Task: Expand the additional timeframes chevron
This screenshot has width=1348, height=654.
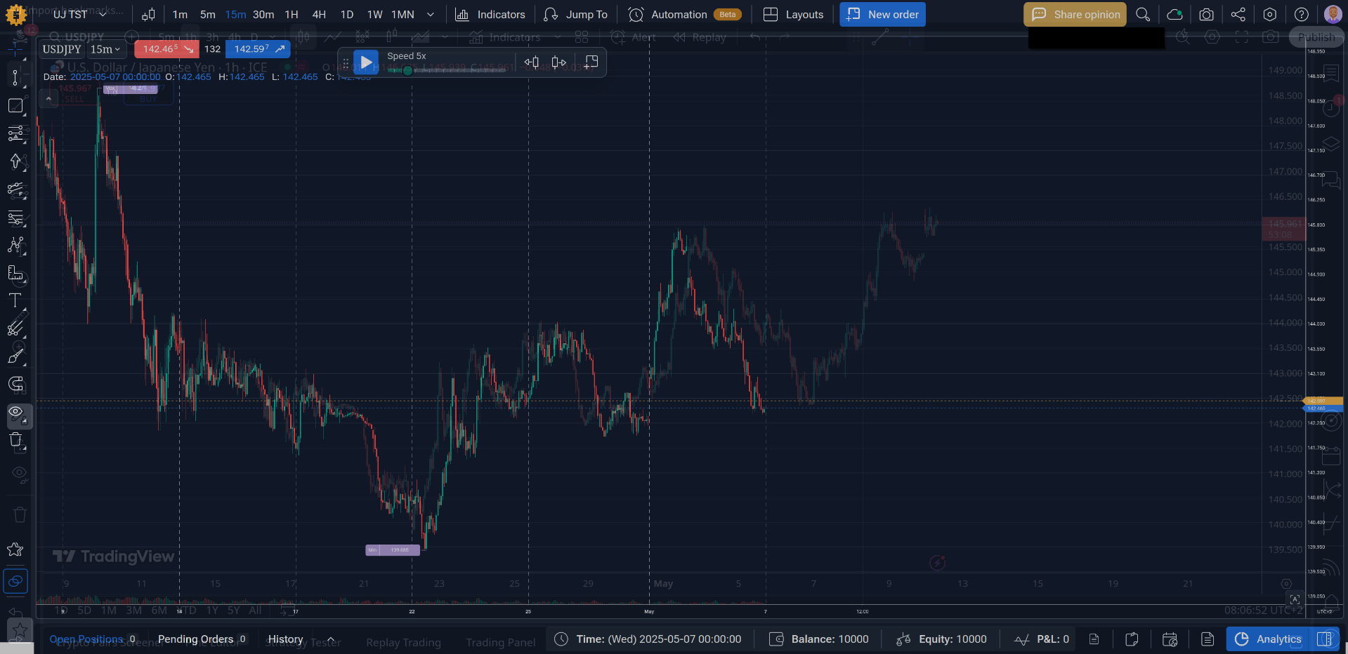Action: (x=431, y=15)
